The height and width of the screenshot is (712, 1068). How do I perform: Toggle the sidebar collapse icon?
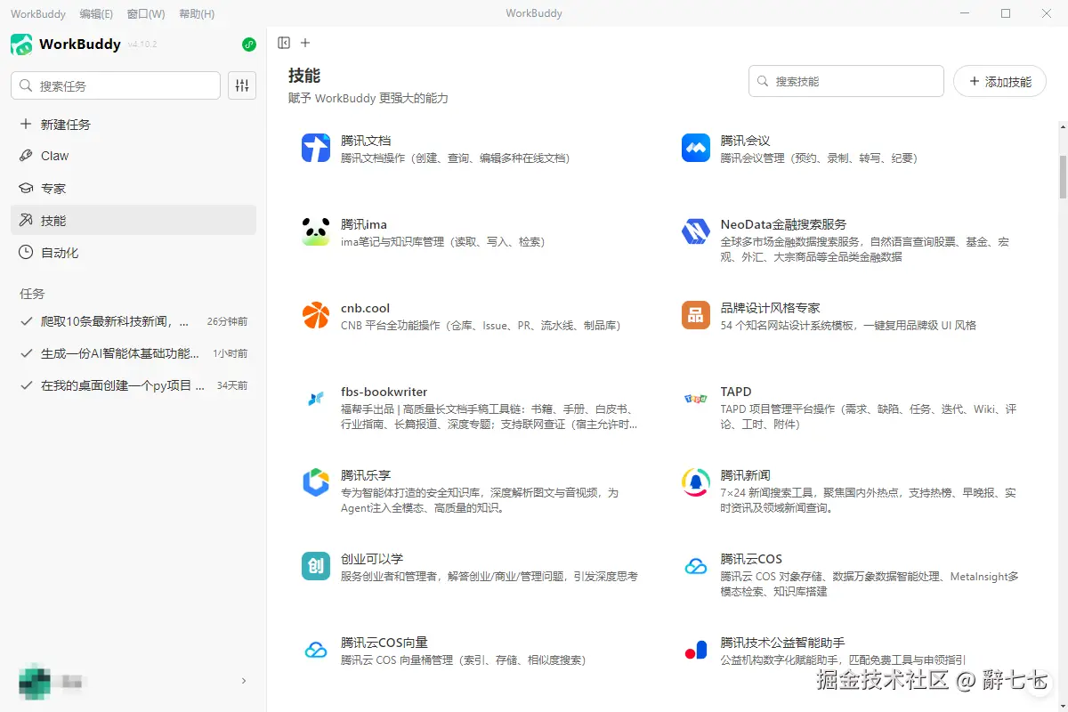[284, 43]
